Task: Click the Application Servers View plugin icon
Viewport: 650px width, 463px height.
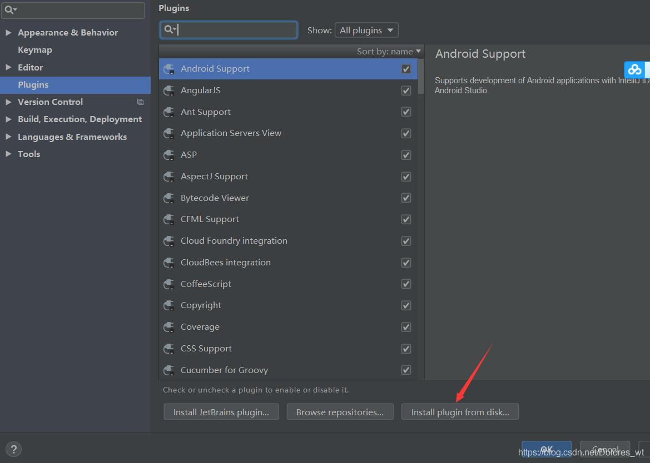Action: tap(168, 133)
